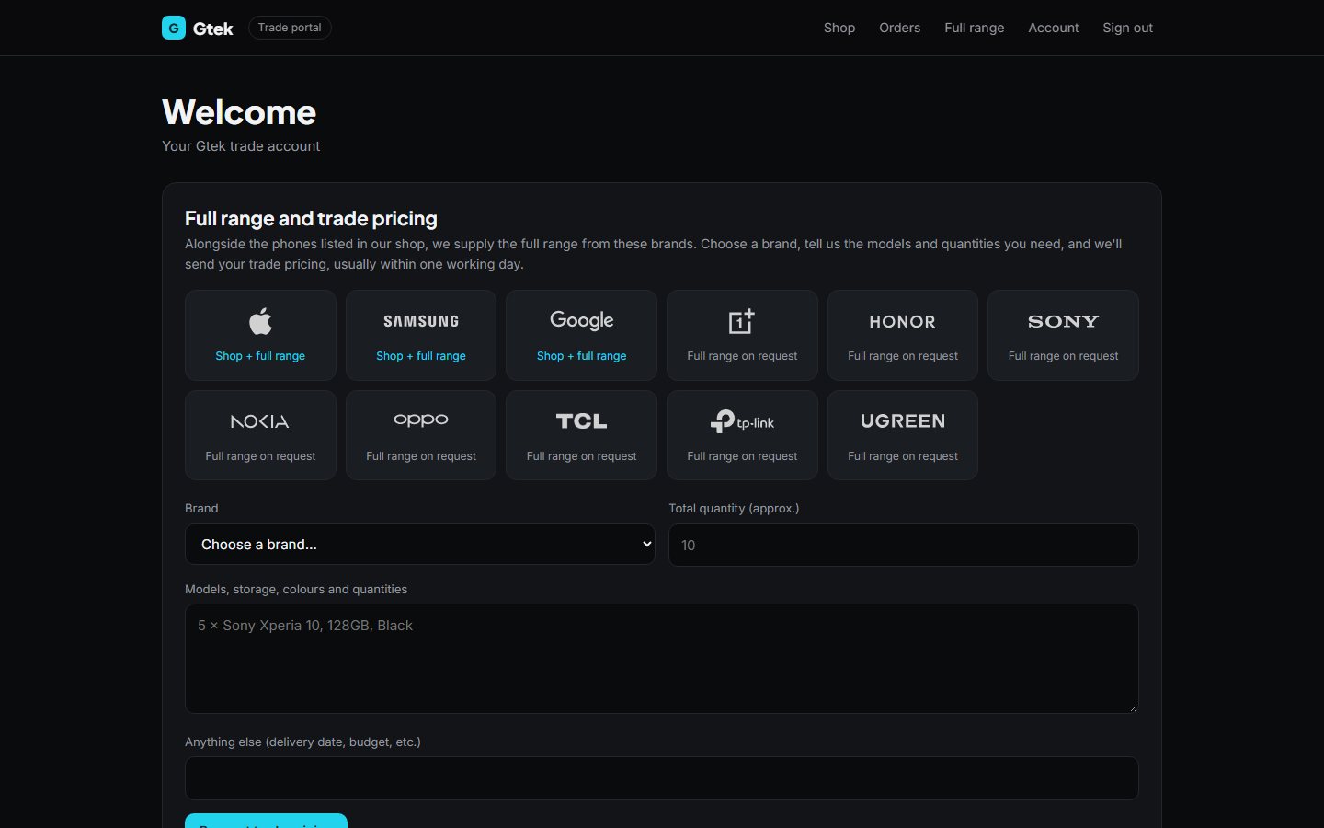Select the Sony brand logo card
1324x828 pixels.
(x=1064, y=335)
